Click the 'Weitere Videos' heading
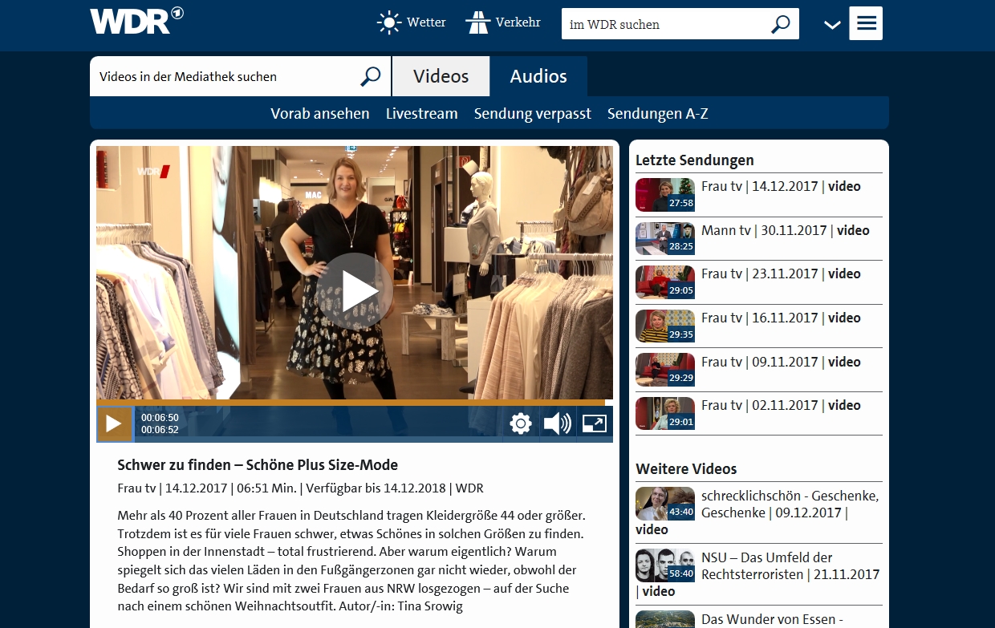995x628 pixels. click(686, 469)
